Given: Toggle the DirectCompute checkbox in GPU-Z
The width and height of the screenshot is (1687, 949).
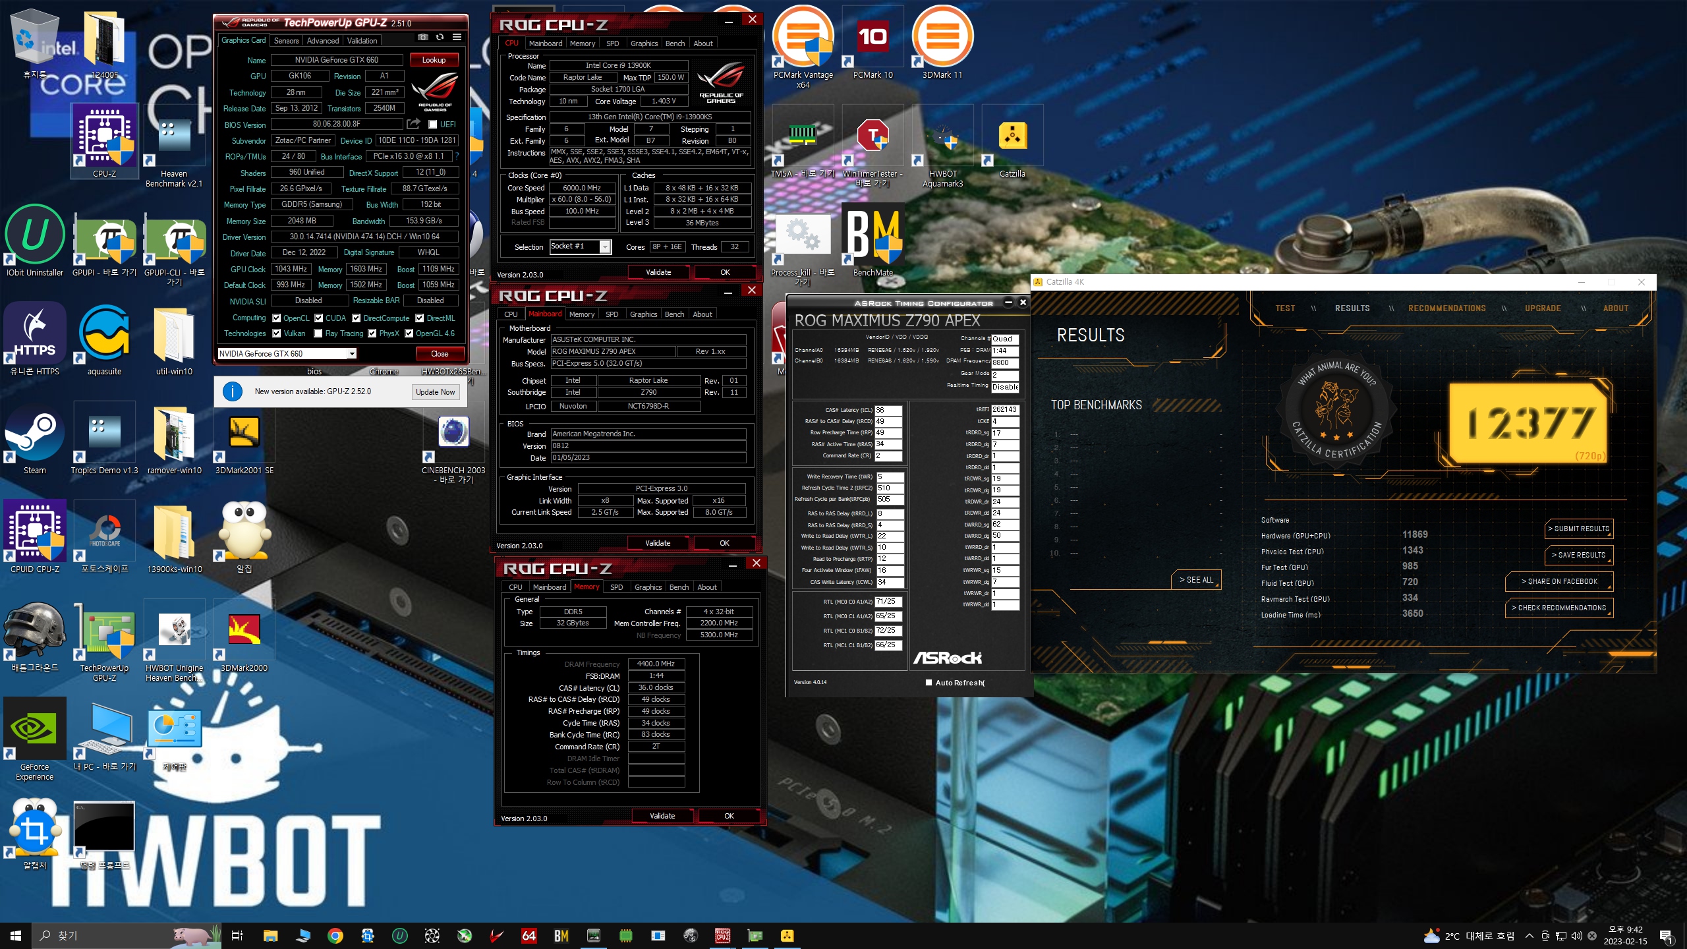Looking at the screenshot, I should pos(357,318).
